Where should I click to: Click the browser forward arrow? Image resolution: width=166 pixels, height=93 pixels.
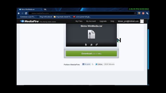pos(22,13)
